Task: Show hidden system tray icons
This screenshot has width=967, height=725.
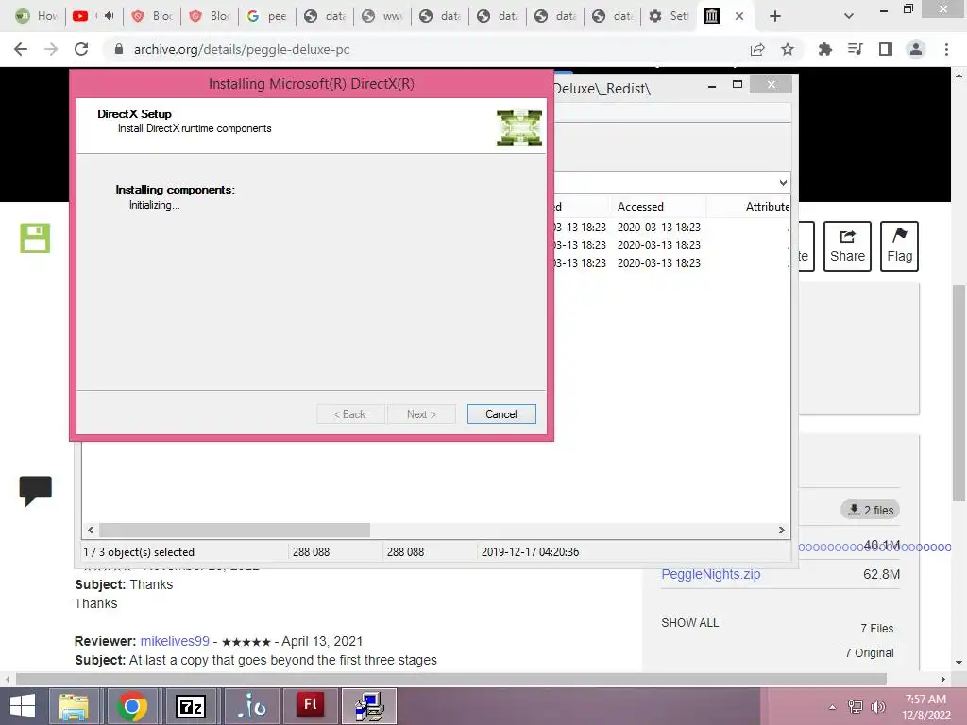Action: tap(832, 707)
